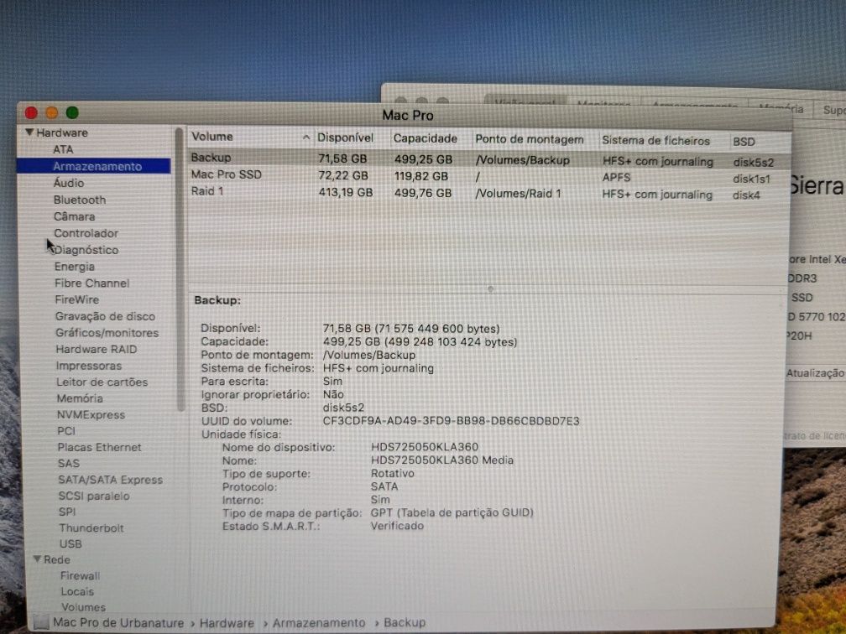This screenshot has width=846, height=634.
Task: Click the HDS725050KLA360 Media name value
Action: [x=441, y=460]
